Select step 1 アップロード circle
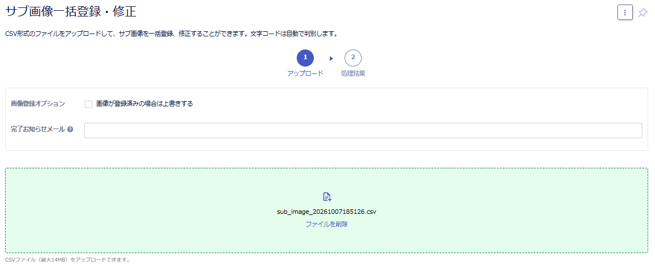 305,58
